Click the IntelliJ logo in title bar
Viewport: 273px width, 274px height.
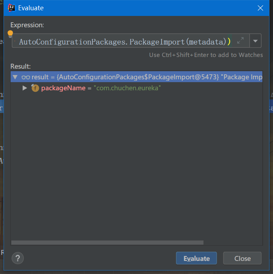coord(11,8)
